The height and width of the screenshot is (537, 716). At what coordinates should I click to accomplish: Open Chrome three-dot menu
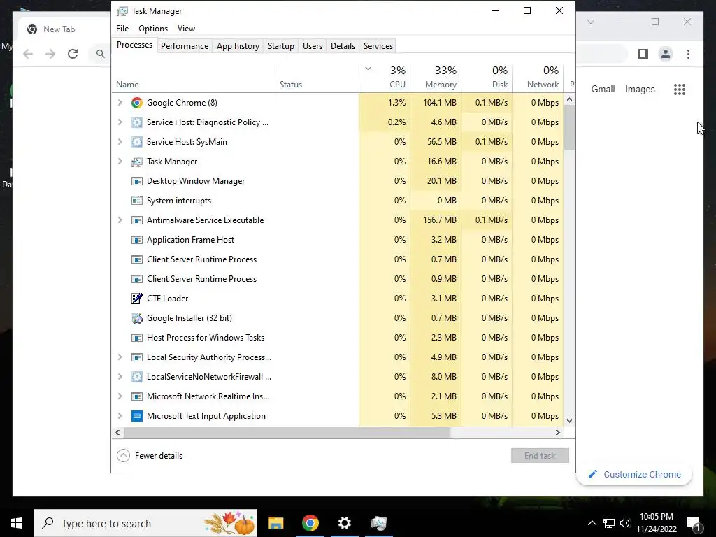point(688,55)
